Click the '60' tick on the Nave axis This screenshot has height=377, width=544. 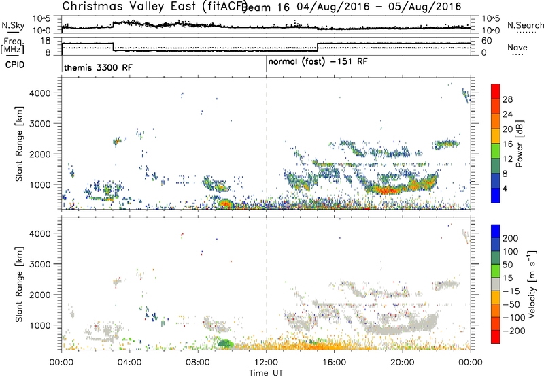[487, 41]
